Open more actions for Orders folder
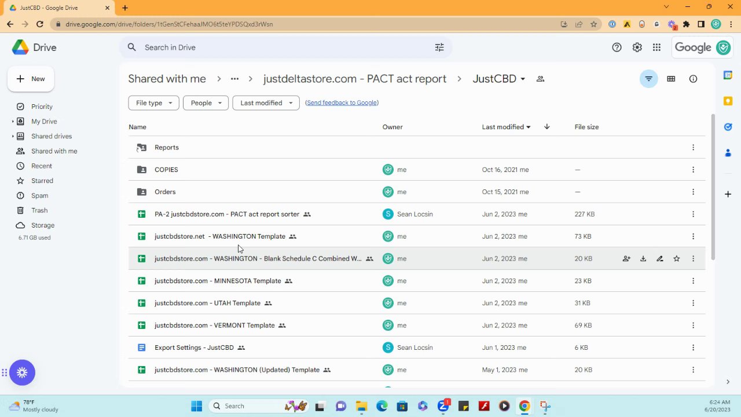Viewport: 741px width, 417px height. 693,192
